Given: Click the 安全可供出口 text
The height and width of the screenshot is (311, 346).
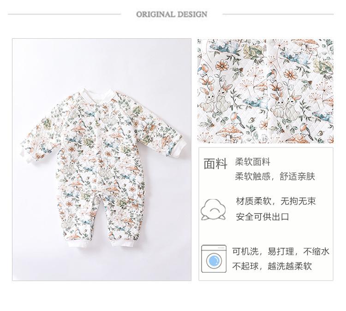Looking at the screenshot, I should pos(262,217).
